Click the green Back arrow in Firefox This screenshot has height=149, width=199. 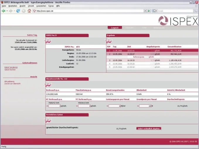4,11
